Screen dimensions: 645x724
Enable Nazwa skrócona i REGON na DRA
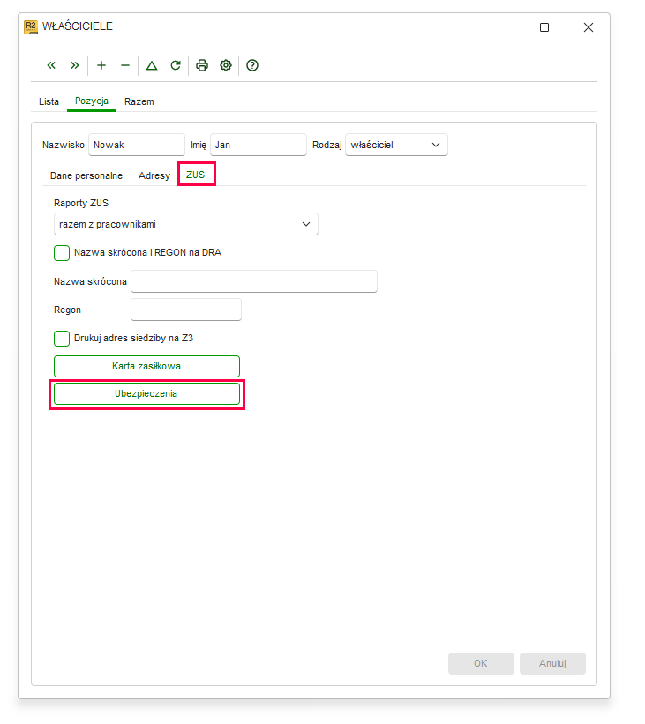62,253
